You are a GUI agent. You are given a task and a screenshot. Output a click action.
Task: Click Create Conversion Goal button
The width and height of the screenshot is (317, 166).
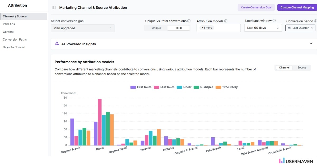tap(256, 7)
